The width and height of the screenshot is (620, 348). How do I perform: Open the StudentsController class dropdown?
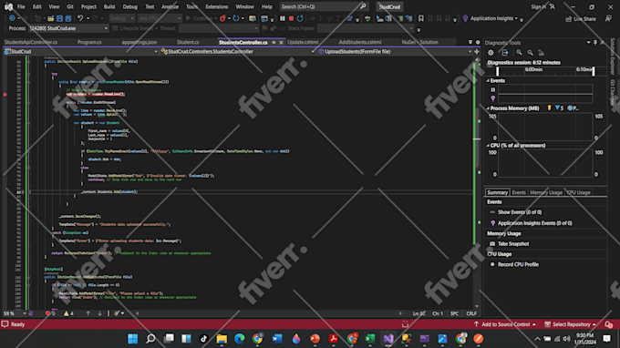[237, 51]
